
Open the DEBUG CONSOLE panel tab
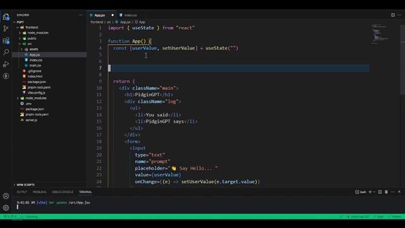coord(63,192)
